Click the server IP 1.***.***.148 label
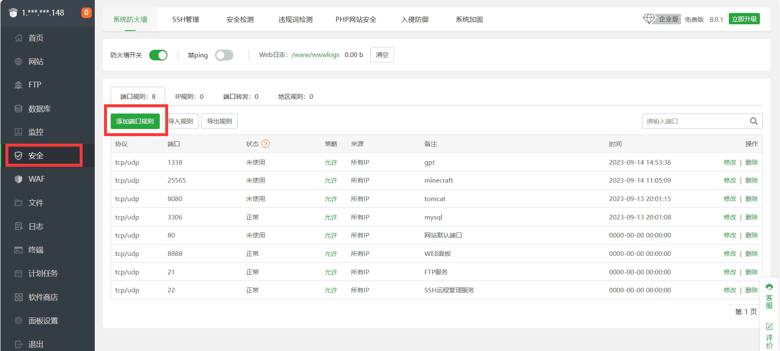 pyautogui.click(x=43, y=13)
